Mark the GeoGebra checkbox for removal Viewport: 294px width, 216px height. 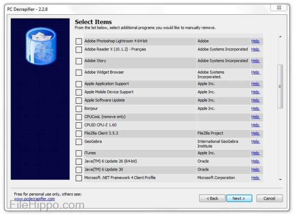click(79, 142)
